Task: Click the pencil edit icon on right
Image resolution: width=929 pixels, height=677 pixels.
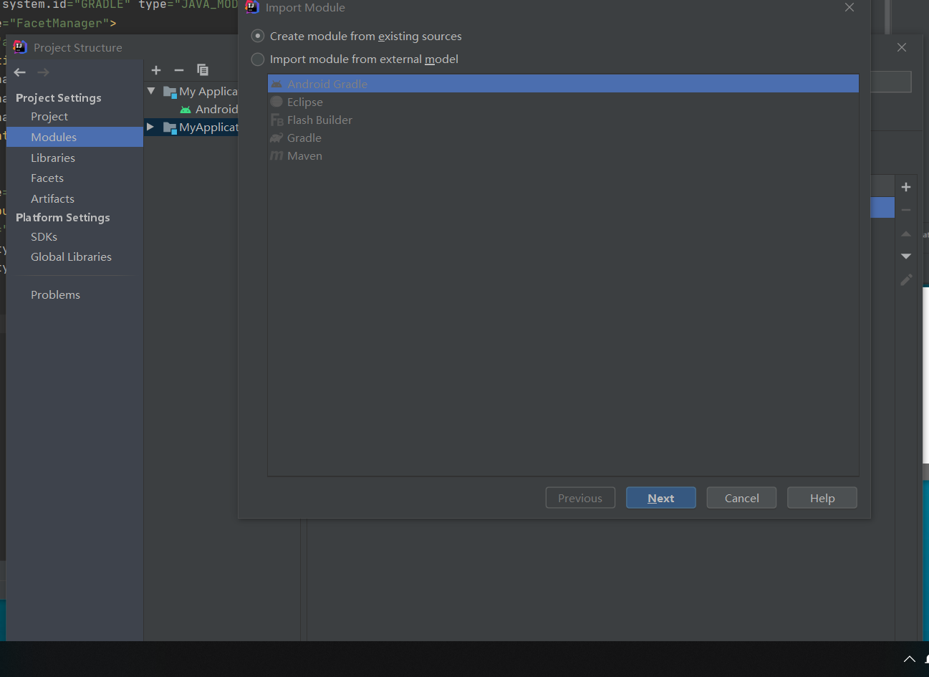Action: [906, 279]
